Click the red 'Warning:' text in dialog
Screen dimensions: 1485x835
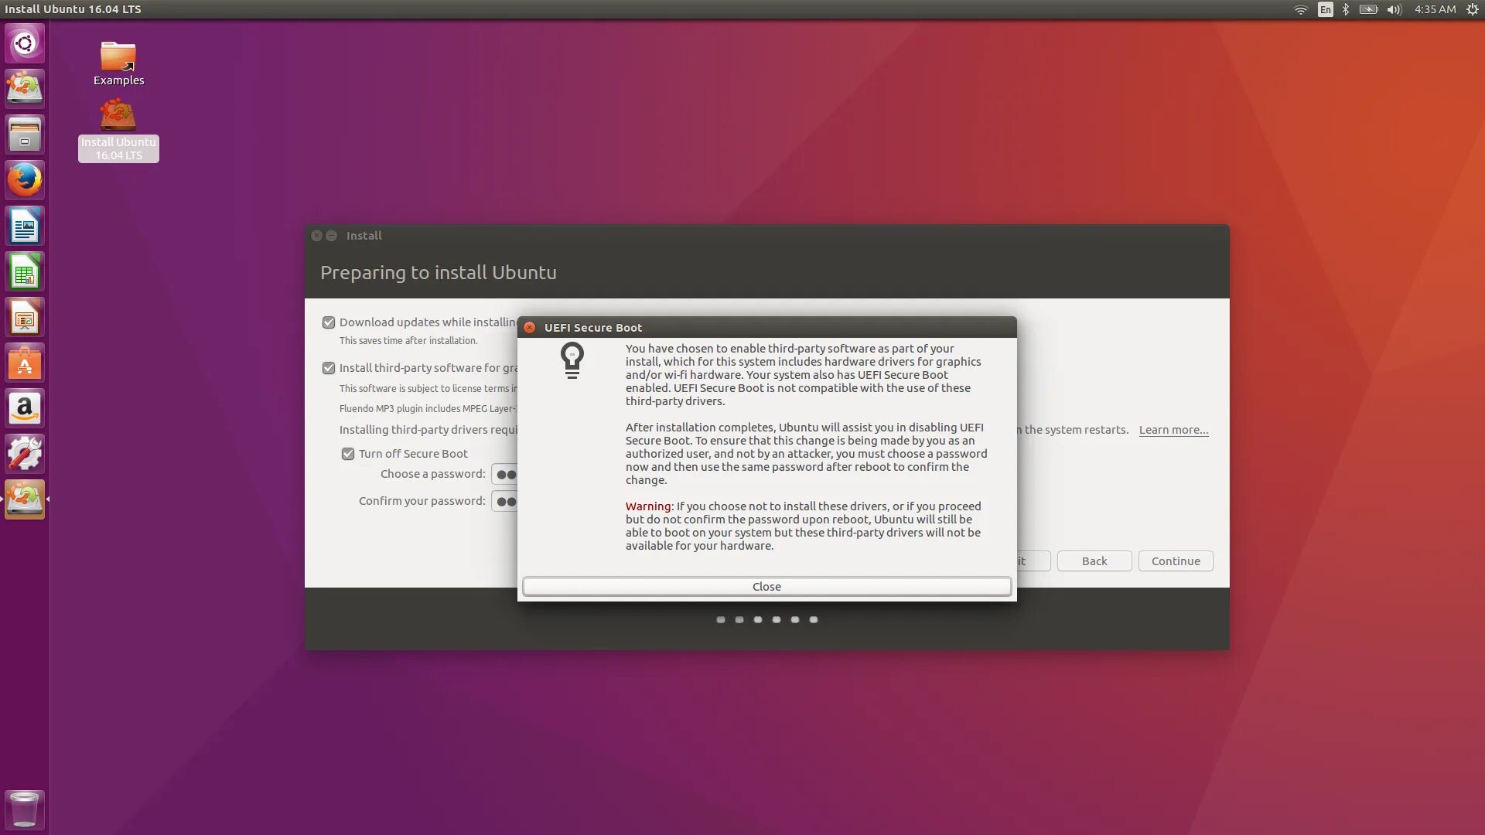tap(650, 506)
